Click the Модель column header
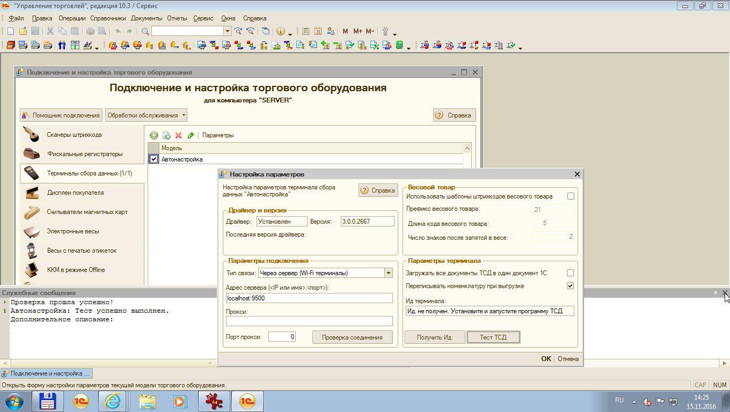The height and width of the screenshot is (412, 730). tap(311, 148)
